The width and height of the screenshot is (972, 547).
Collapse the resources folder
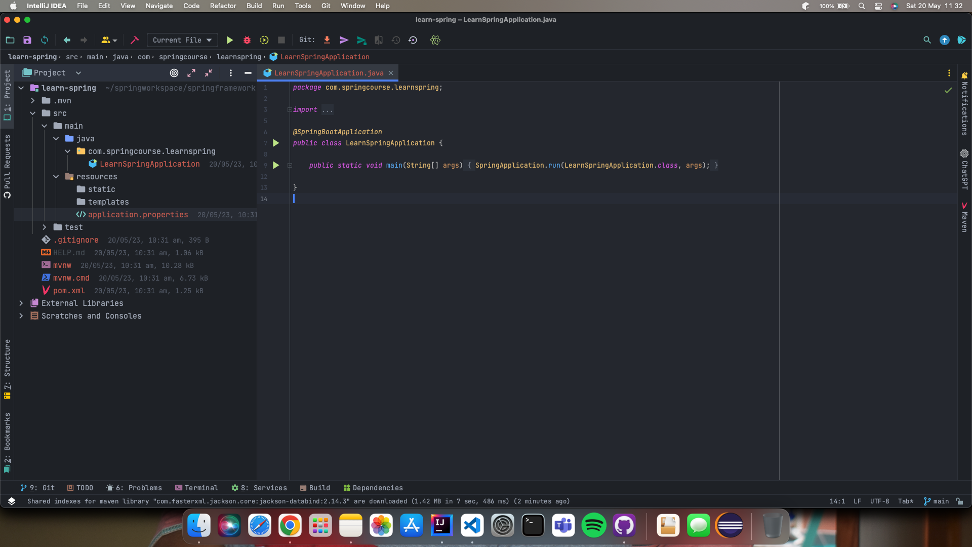point(56,177)
